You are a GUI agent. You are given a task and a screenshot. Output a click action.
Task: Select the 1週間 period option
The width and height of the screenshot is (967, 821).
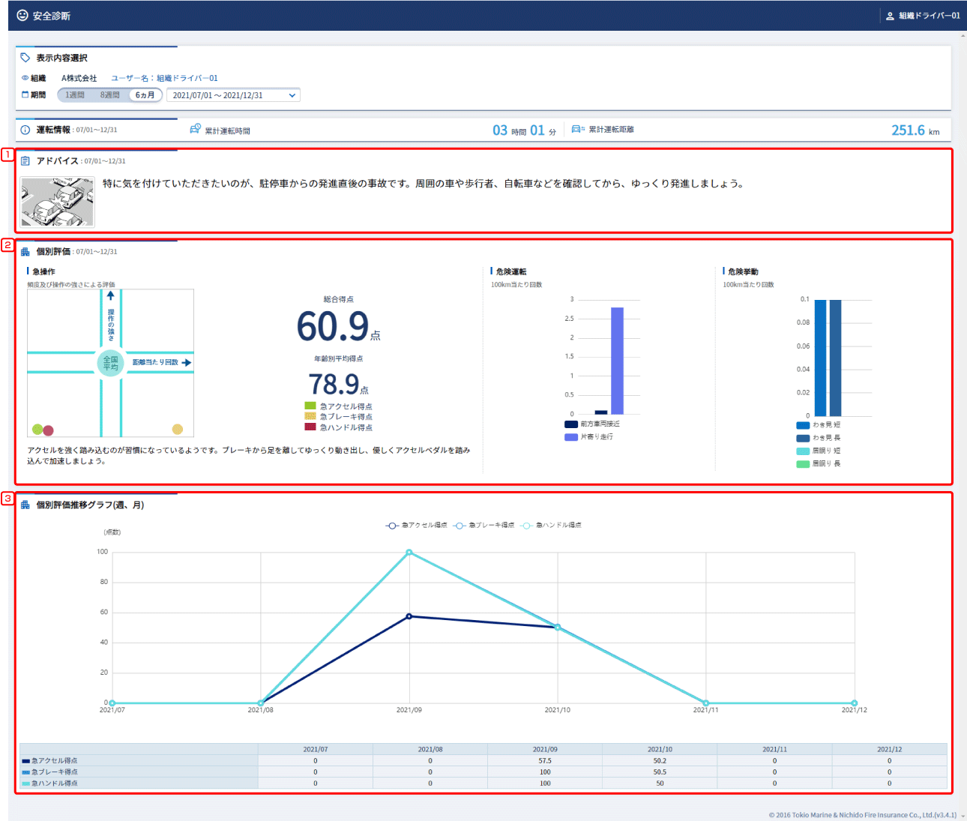click(x=75, y=95)
